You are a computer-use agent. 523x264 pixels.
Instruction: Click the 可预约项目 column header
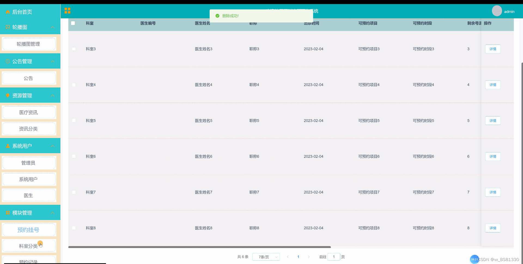pyautogui.click(x=368, y=23)
